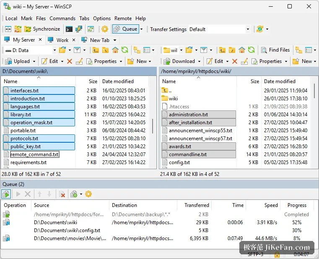Click once-queue-empty action icon
The width and height of the screenshot is (319, 259).
tap(74, 194)
